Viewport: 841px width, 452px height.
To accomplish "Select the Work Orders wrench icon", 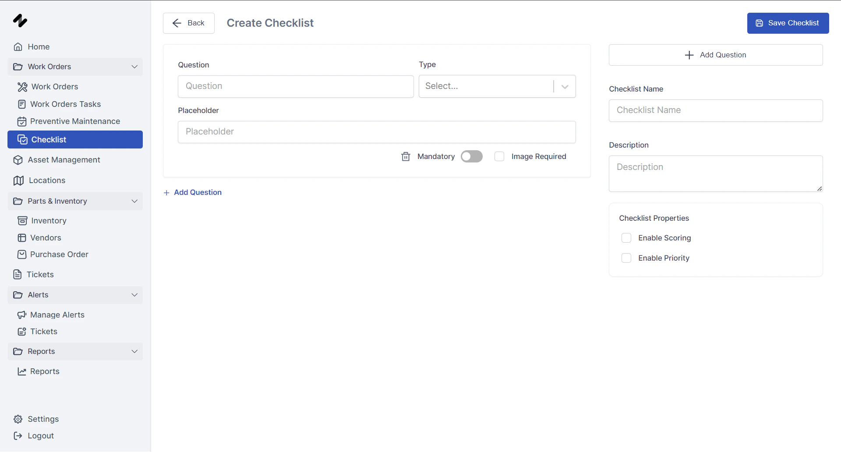I will click(21, 86).
